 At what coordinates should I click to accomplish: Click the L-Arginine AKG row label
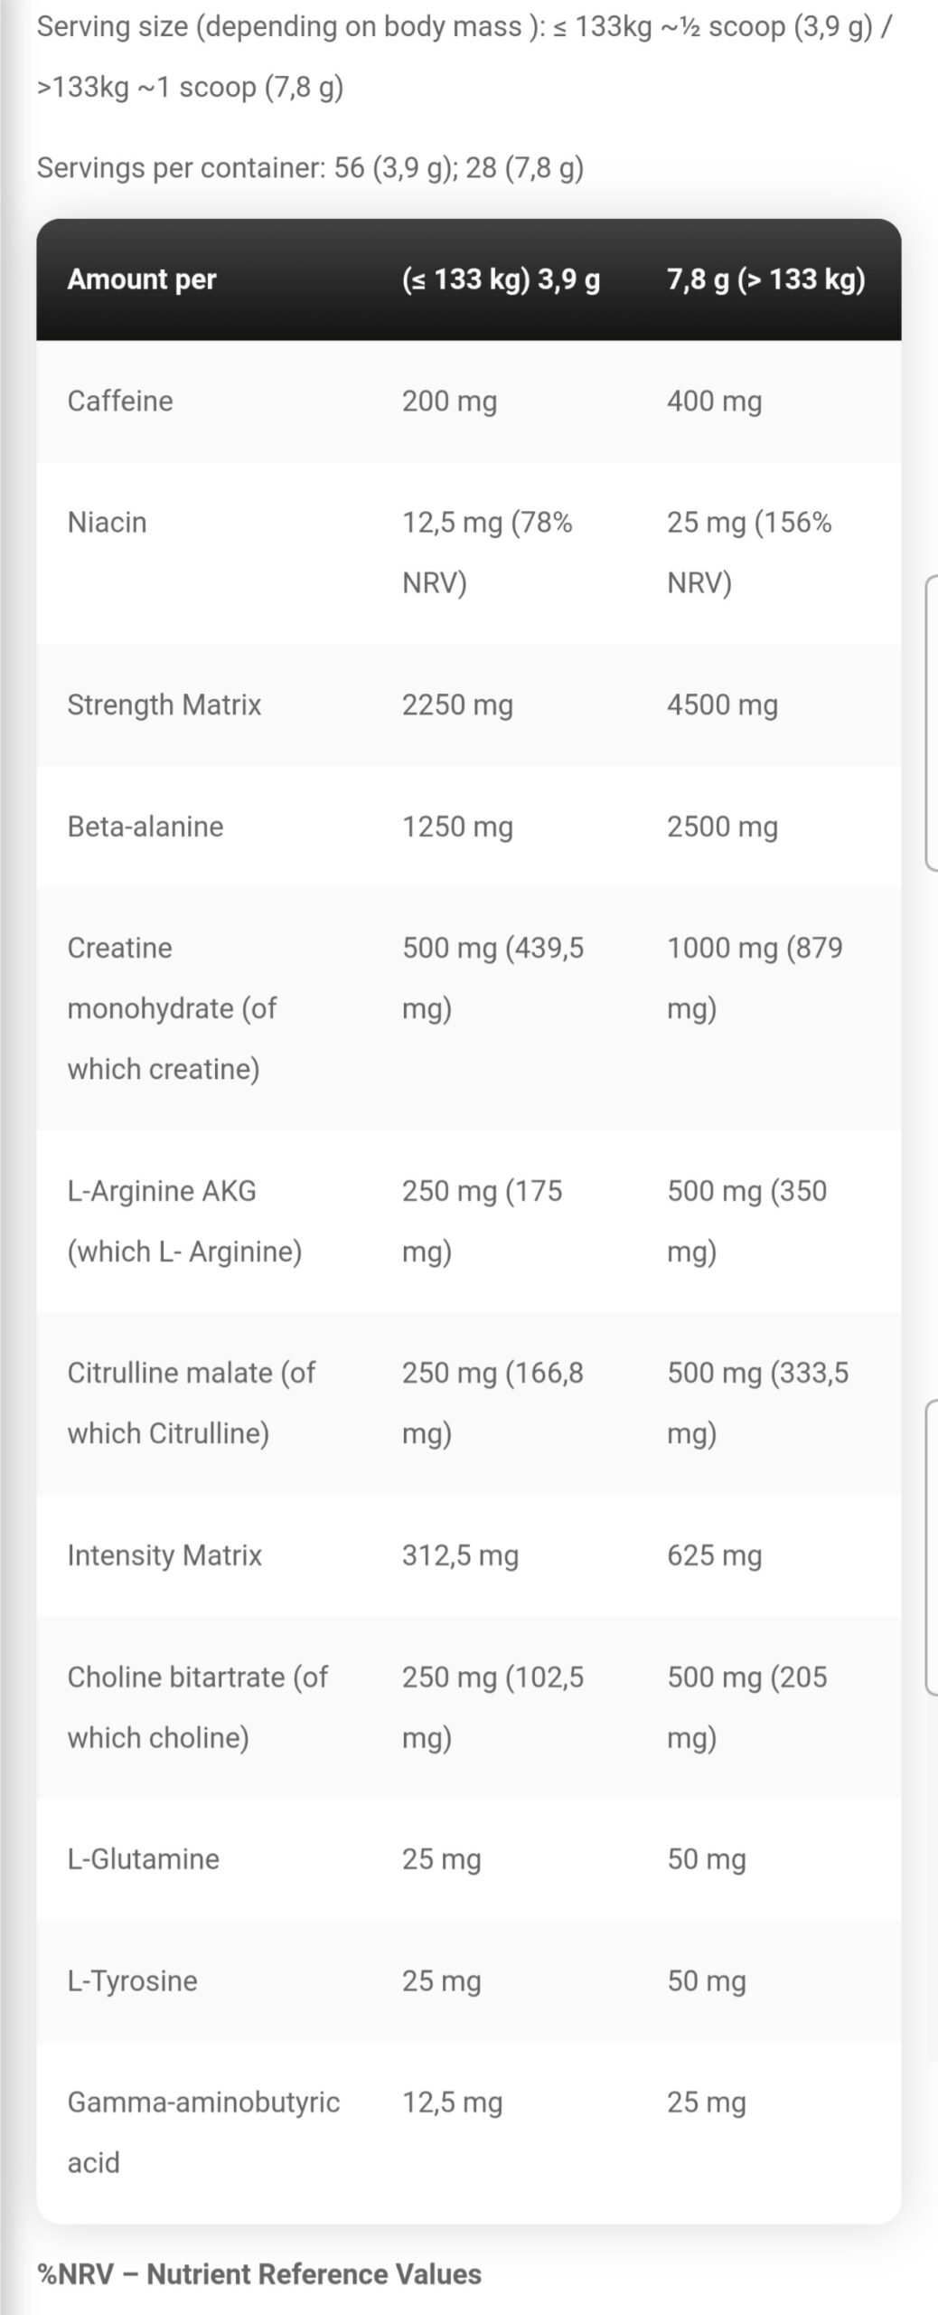point(184,1221)
